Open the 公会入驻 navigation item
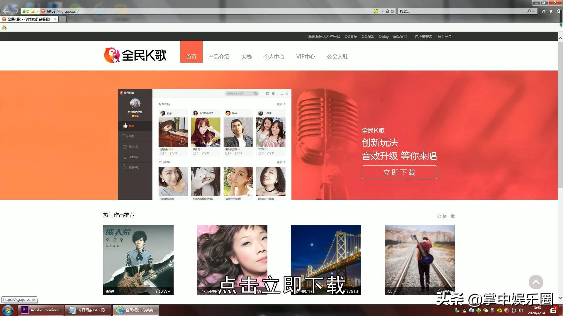Viewport: 563px width, 316px height. point(338,57)
